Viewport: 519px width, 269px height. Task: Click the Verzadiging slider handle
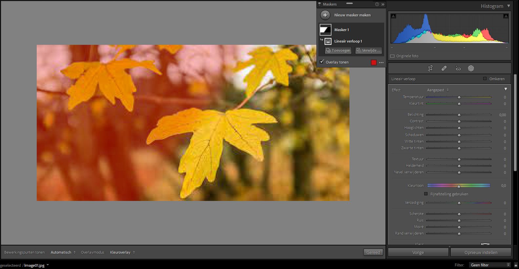[459, 203]
